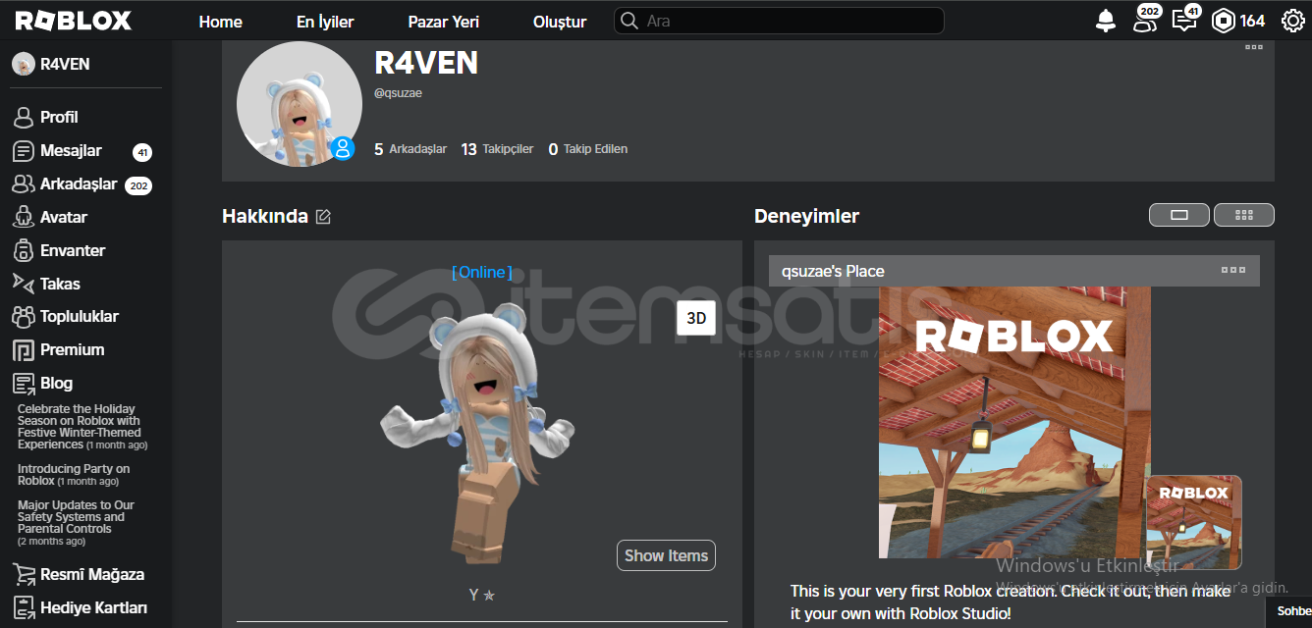Select the small Roblox place thumbnail
The image size is (1312, 628).
pos(1193,522)
